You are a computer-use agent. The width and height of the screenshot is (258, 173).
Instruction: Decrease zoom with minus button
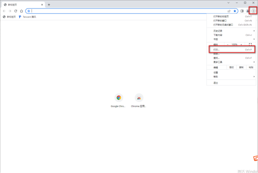pyautogui.click(x=227, y=44)
